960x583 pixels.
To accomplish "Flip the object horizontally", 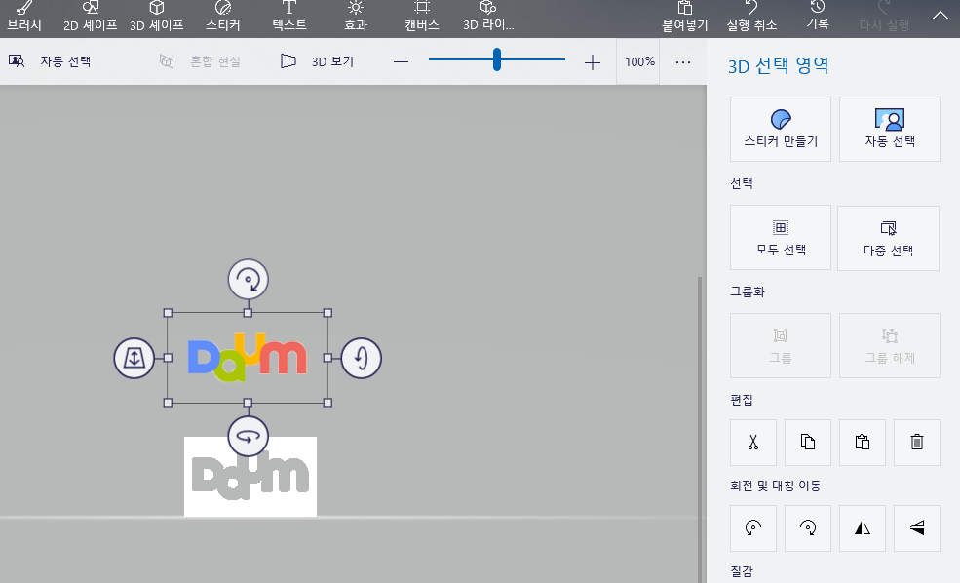I will coord(862,527).
